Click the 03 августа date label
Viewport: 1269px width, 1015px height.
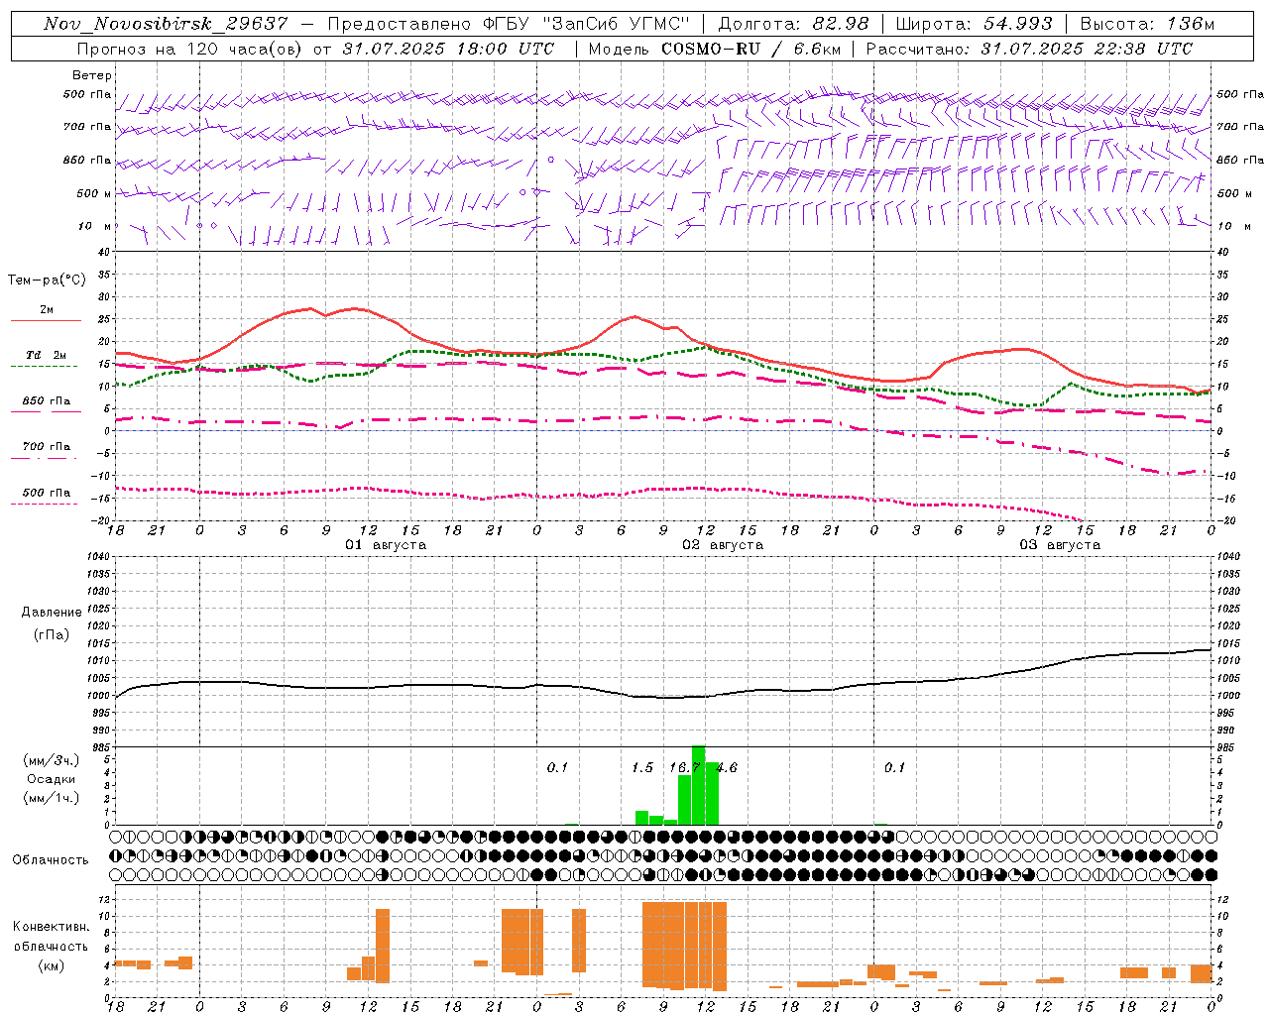tap(1060, 545)
